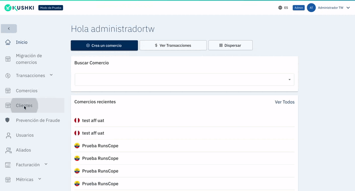The image size is (355, 191).
Task: Select second test aff uat row
Action: pos(185,133)
